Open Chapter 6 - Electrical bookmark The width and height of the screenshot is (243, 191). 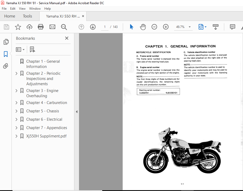tap(44, 119)
